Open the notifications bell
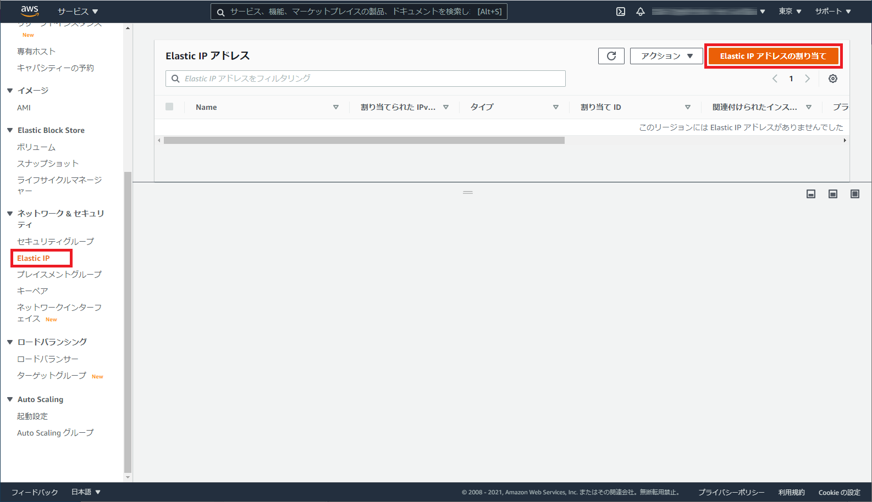 coord(641,12)
